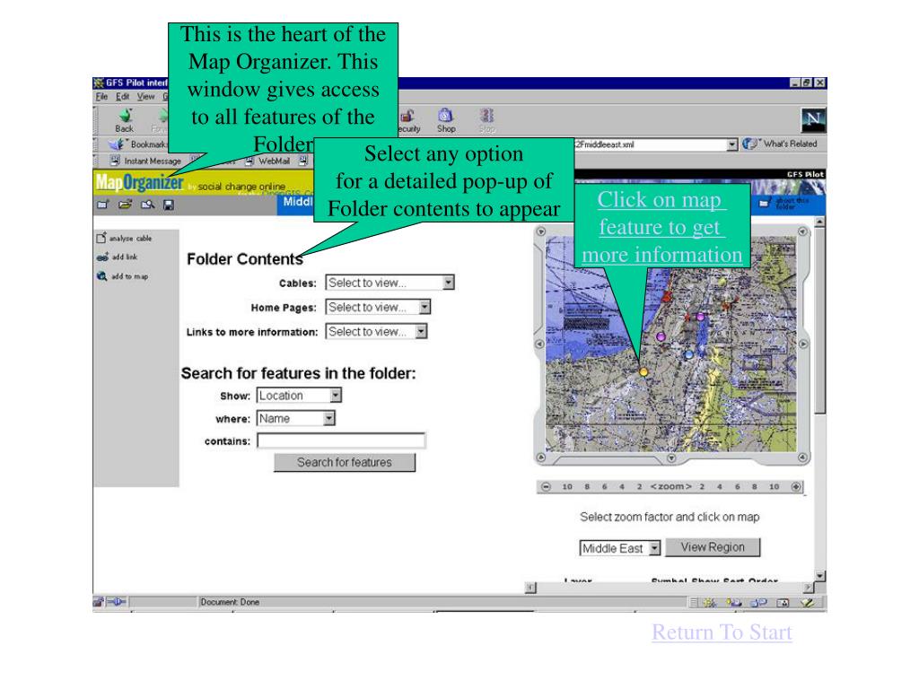Viewport: 919px width, 689px height.
Task: Select the add link sidebar tool
Action: 118,257
